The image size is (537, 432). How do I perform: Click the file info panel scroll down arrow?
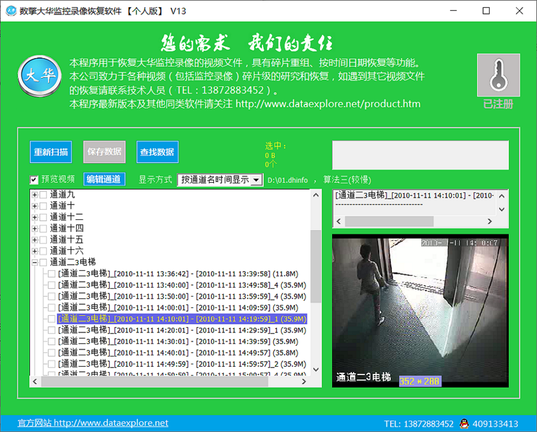502,209
